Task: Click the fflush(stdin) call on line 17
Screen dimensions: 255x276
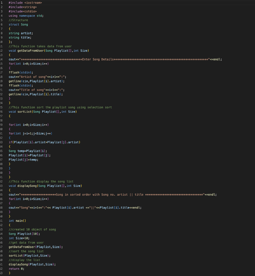Action: [x=20, y=72]
